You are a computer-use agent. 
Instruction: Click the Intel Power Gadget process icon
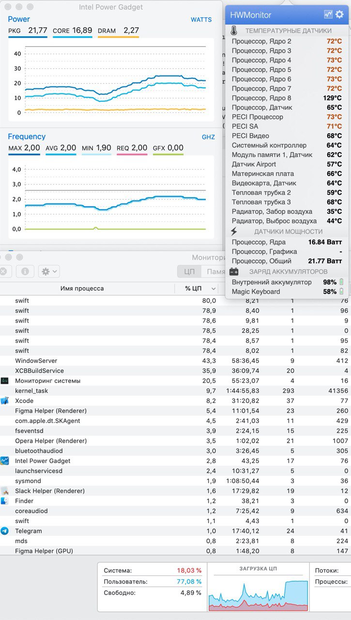5,461
